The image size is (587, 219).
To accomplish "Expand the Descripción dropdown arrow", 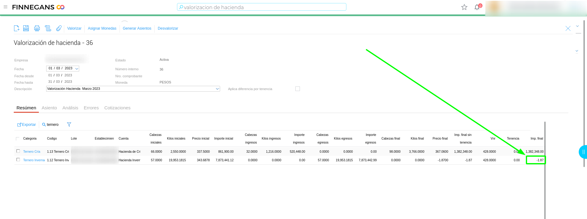I will click(217, 89).
